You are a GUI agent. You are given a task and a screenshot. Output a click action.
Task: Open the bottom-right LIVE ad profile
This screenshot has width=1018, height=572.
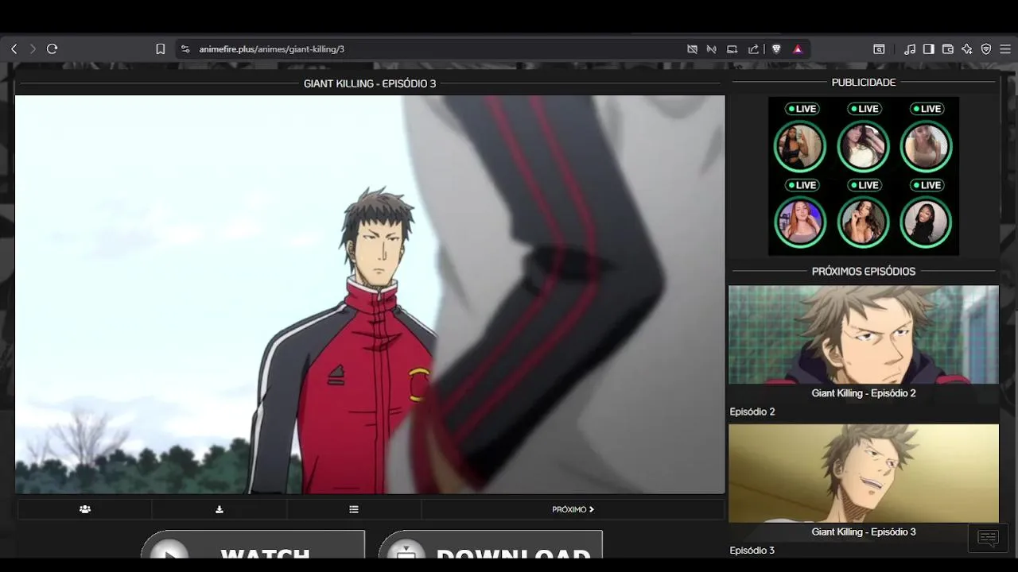click(926, 222)
